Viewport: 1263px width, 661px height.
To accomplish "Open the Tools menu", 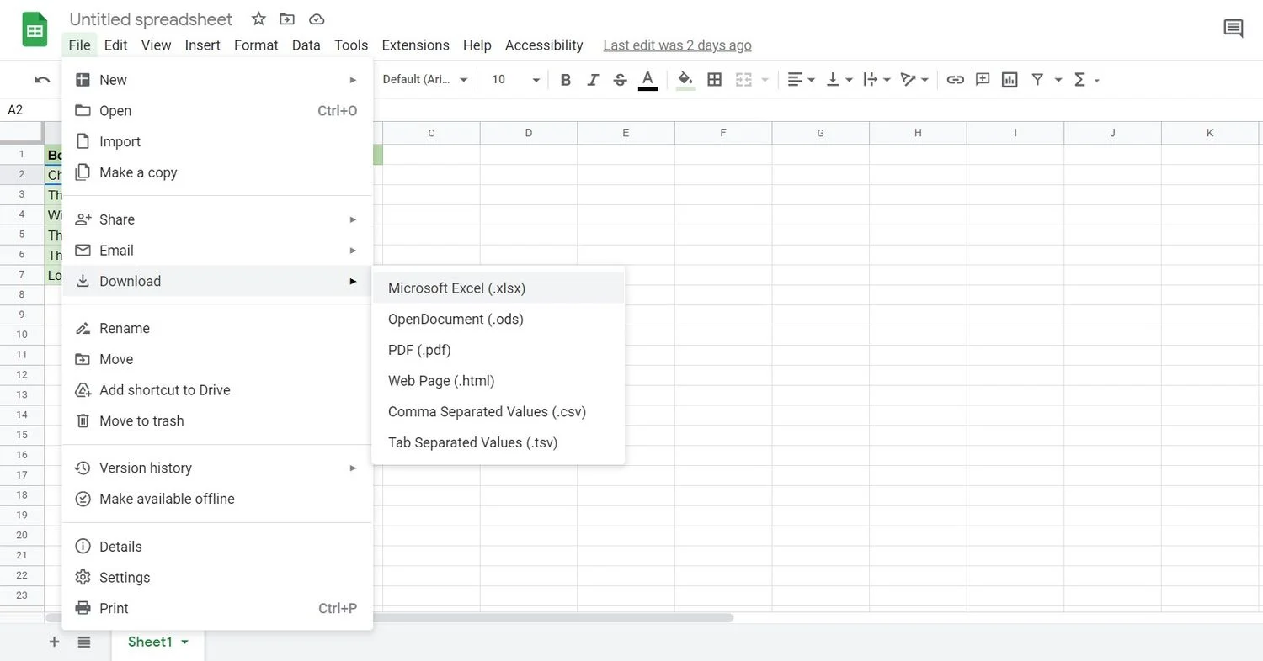I will coord(351,45).
